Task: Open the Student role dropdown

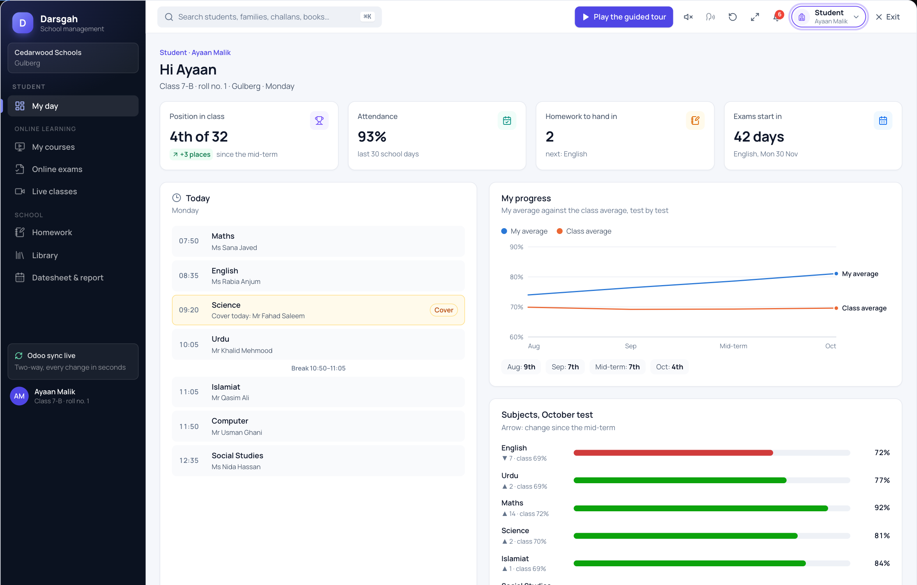Action: coord(828,17)
